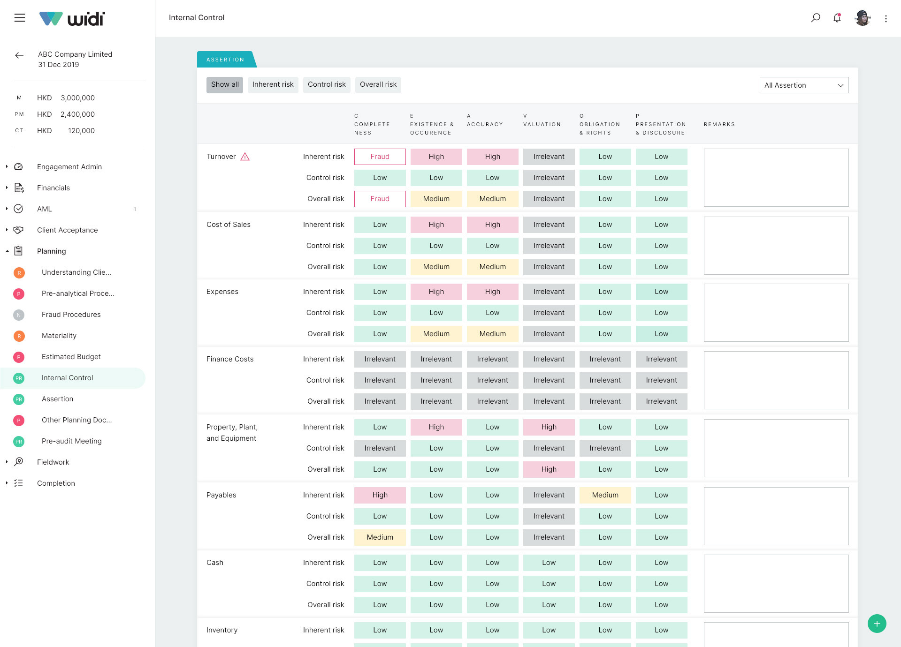Click the P badge beside Other Planning Doc

(x=19, y=420)
